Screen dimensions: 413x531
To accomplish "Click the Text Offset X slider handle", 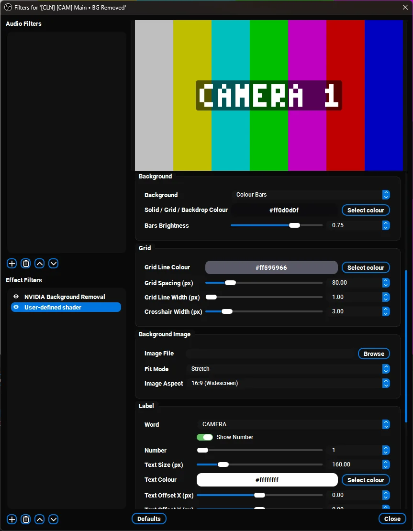I will 259,495.
